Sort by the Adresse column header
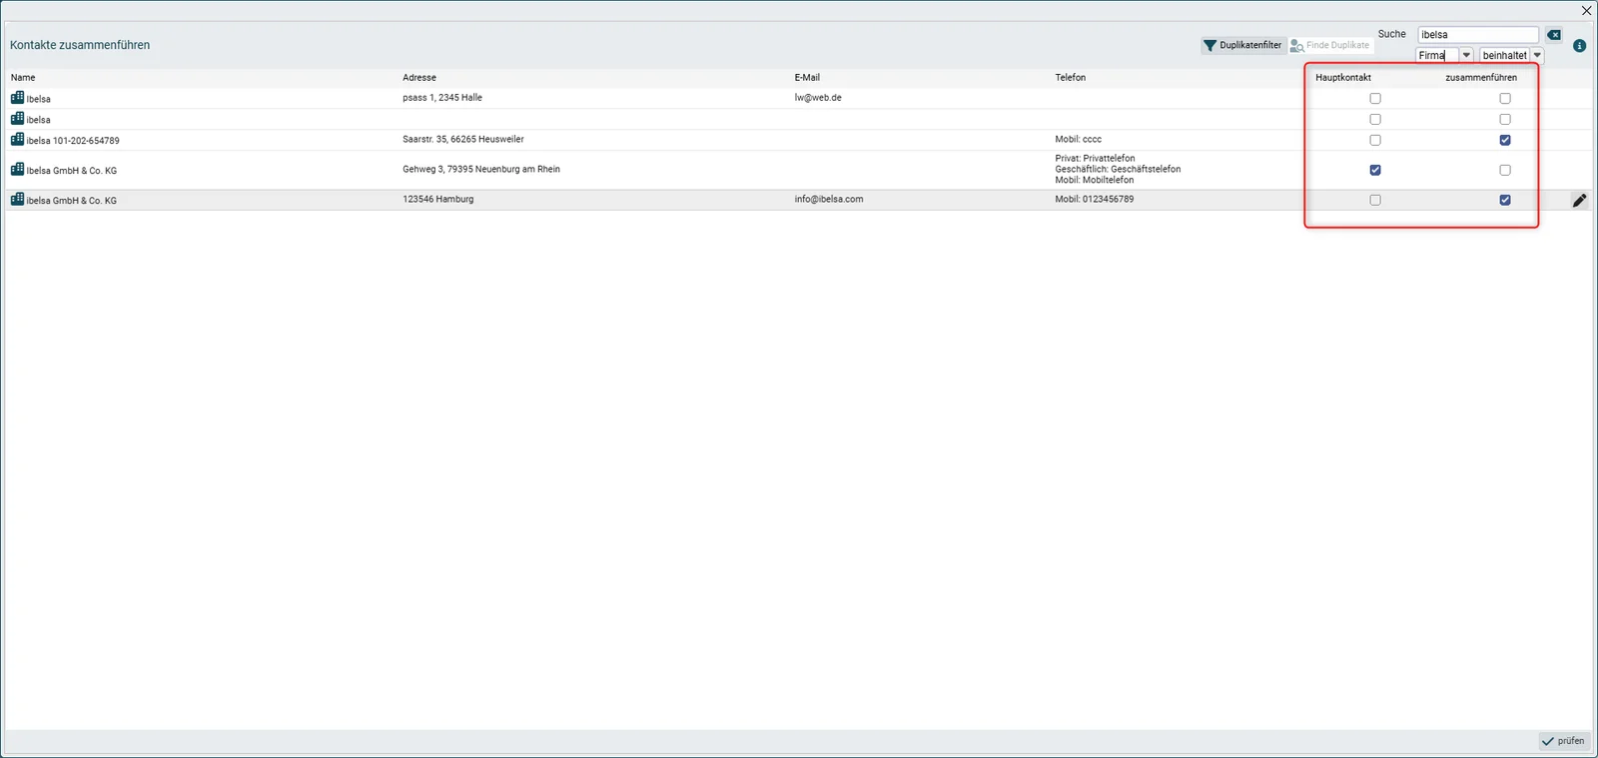The width and height of the screenshot is (1598, 758). click(419, 78)
